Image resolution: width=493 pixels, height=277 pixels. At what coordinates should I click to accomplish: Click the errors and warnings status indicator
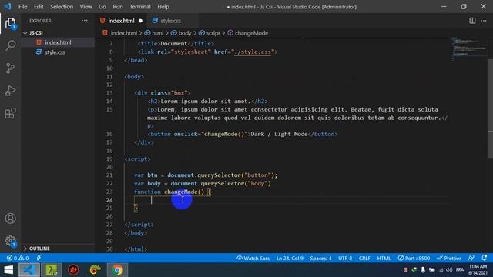(18, 259)
